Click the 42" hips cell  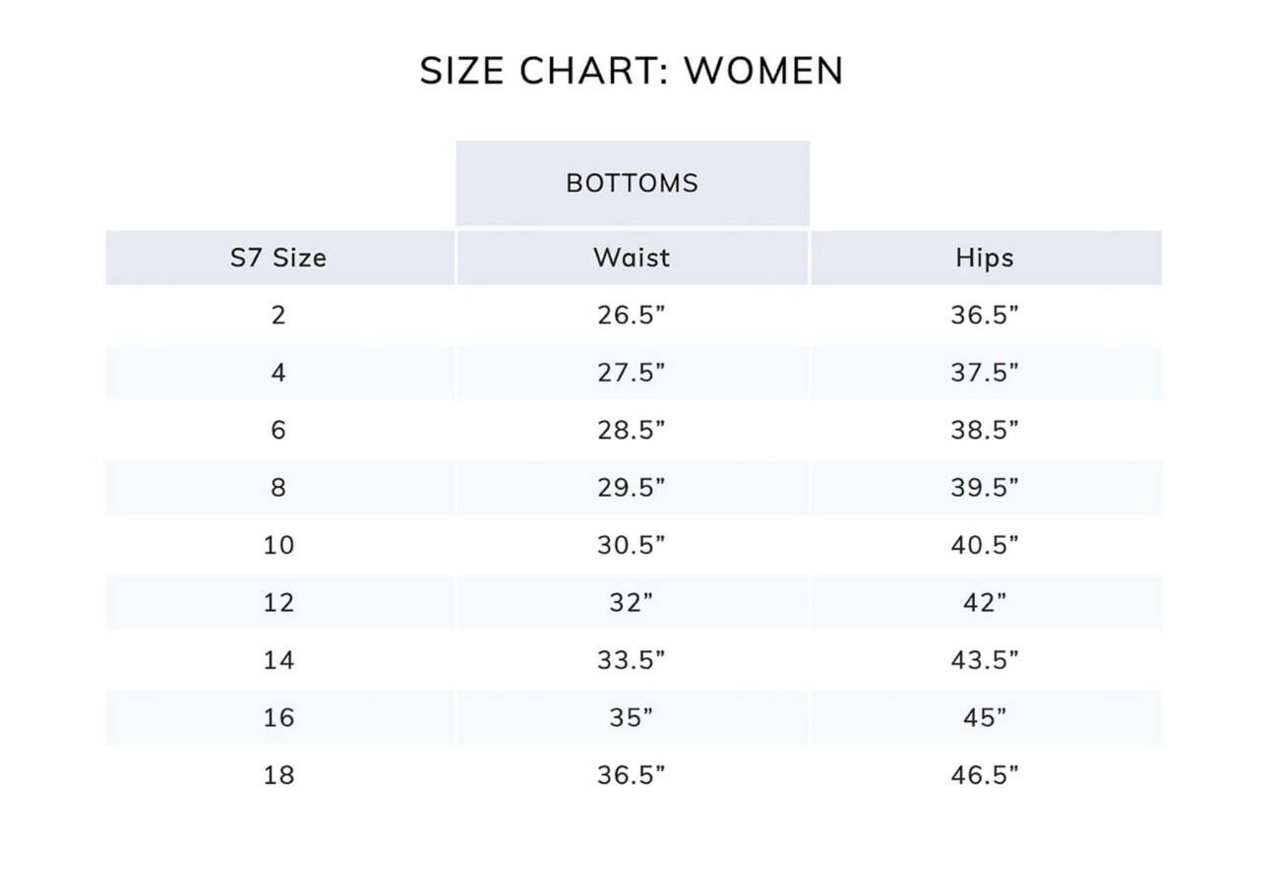coord(984,602)
